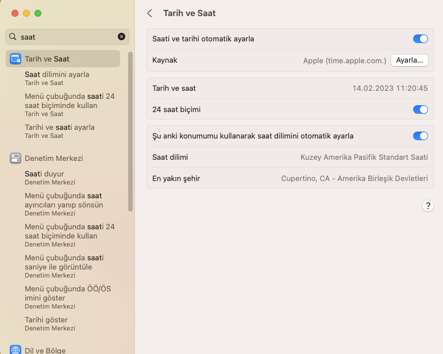The width and height of the screenshot is (443, 354).
Task: Click the back chevron beside Tarih ve Saat
Action: [150, 13]
